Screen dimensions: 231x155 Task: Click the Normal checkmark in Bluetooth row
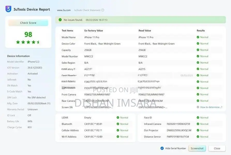tap(118, 124)
